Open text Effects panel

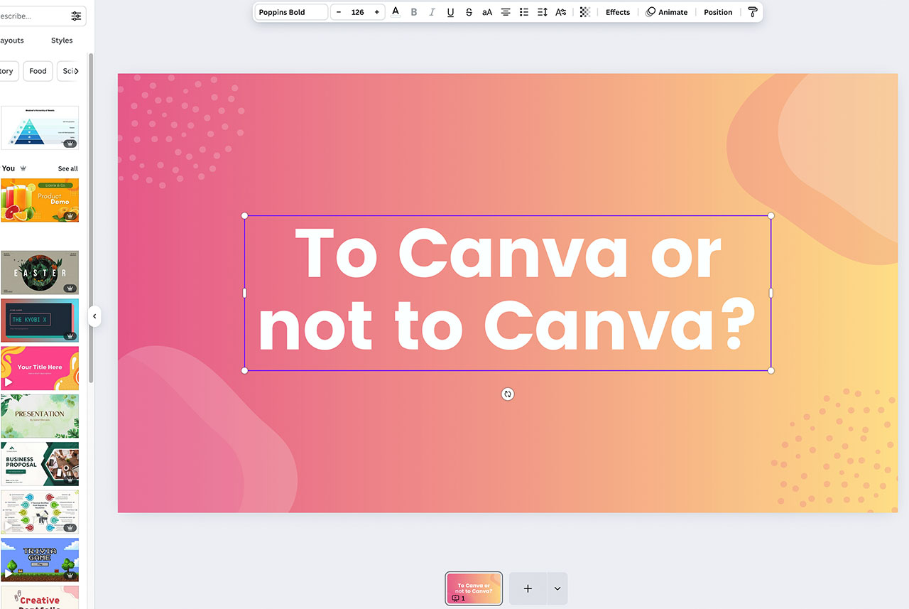tap(618, 12)
